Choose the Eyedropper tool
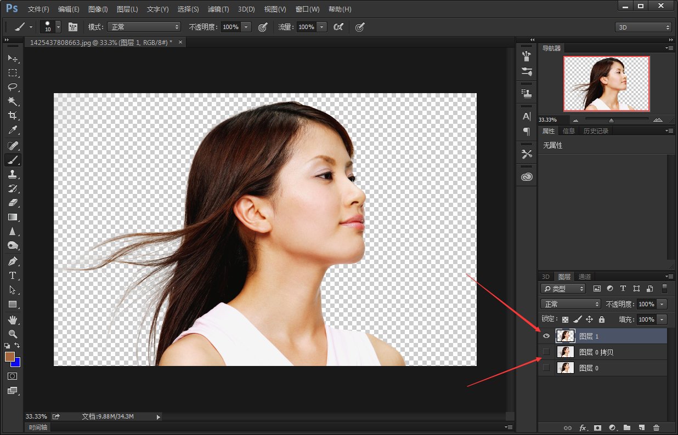This screenshot has height=435, width=678. click(x=13, y=130)
